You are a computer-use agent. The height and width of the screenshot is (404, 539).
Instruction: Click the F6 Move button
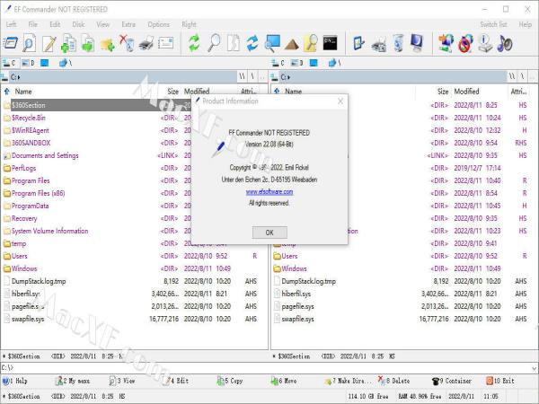[x=283, y=381]
